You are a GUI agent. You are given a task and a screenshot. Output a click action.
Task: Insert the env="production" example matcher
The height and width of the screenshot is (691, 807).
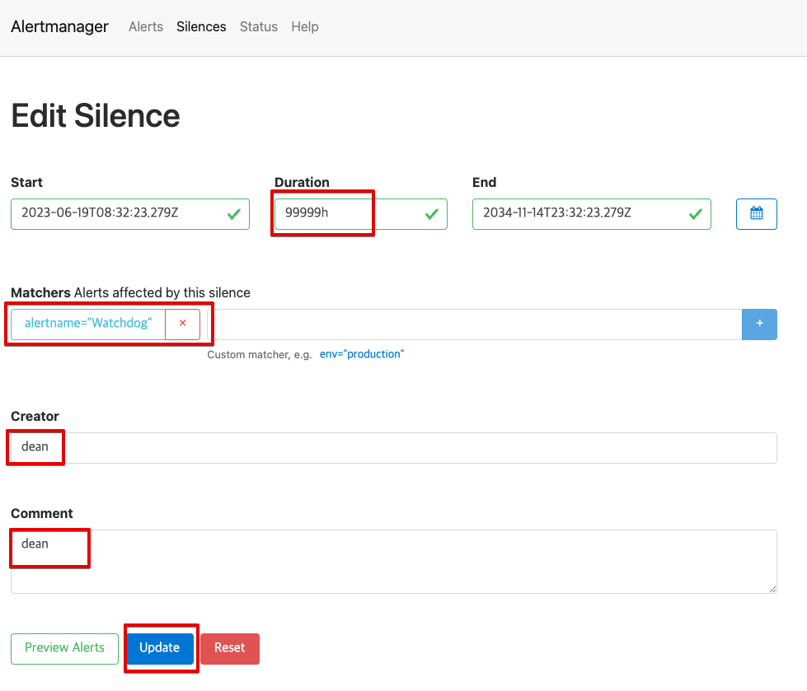[362, 354]
